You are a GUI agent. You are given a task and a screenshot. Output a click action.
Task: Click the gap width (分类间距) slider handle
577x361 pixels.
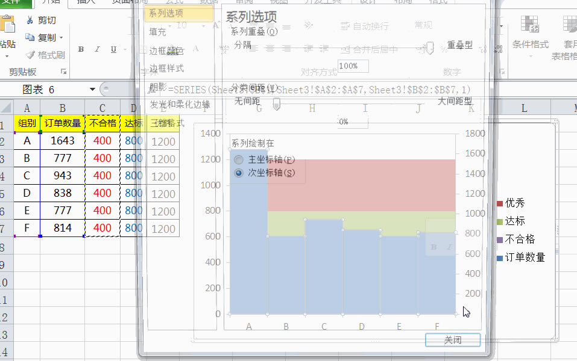(277, 105)
